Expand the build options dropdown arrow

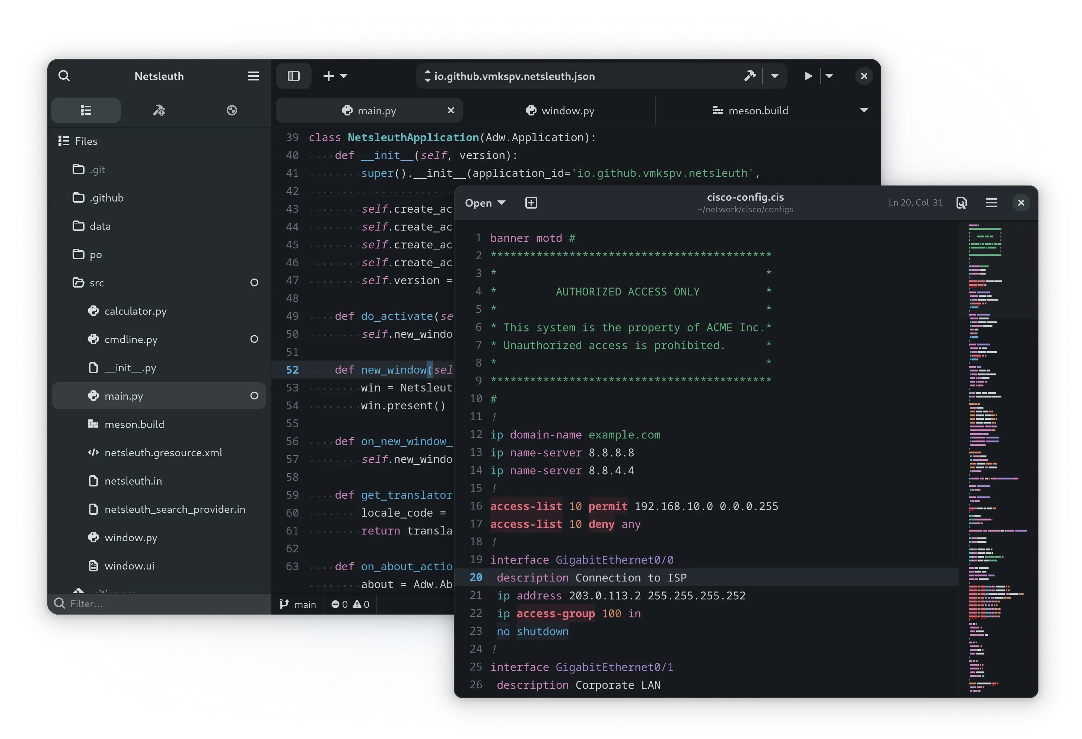[775, 76]
